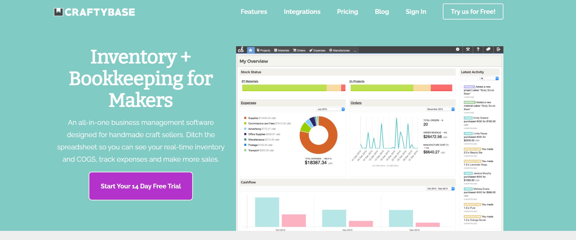Click the Expenses section heading link

248,103
